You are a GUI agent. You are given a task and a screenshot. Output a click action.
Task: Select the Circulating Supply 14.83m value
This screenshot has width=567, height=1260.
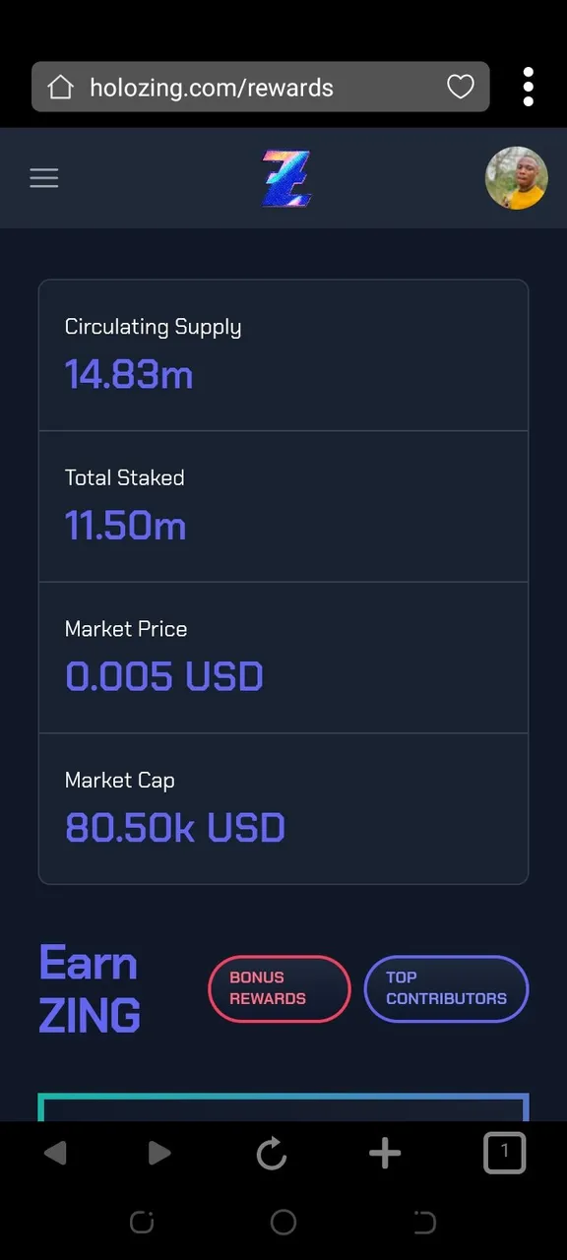click(129, 375)
